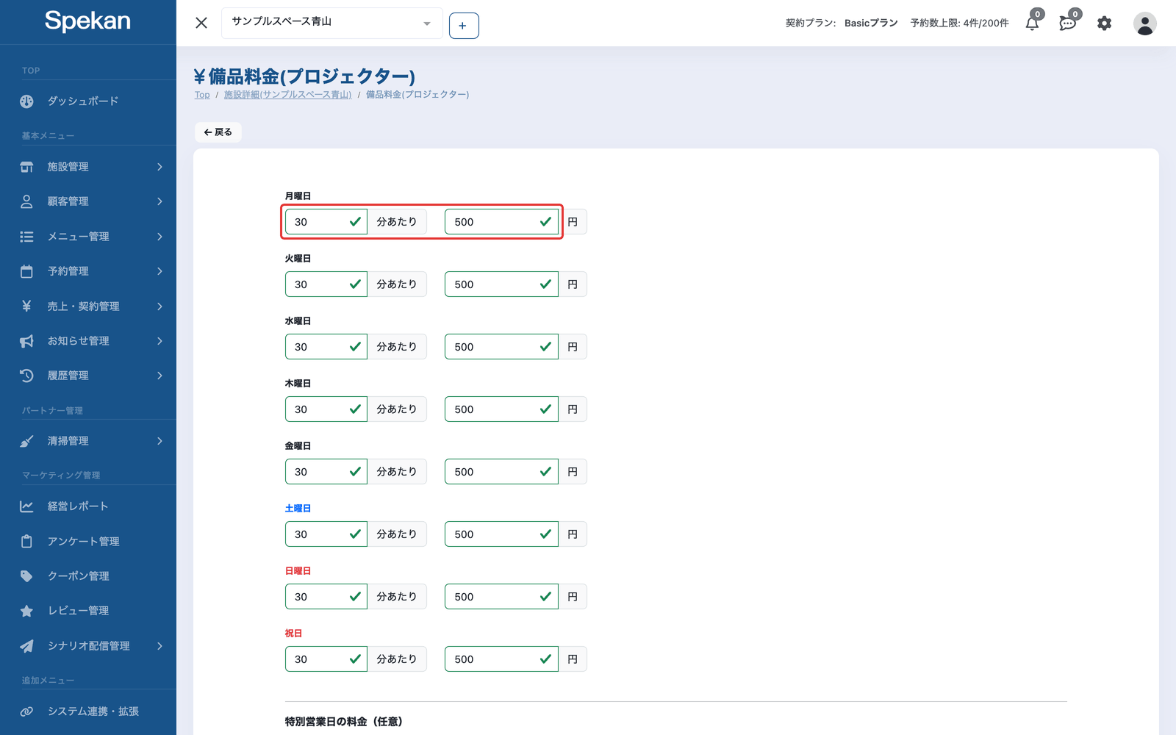The width and height of the screenshot is (1176, 735).
Task: Follow the Top breadcrumb link
Action: coord(202,95)
